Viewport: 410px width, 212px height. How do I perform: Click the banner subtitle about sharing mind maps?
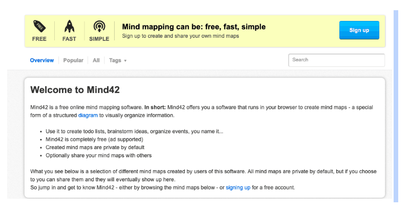[180, 36]
